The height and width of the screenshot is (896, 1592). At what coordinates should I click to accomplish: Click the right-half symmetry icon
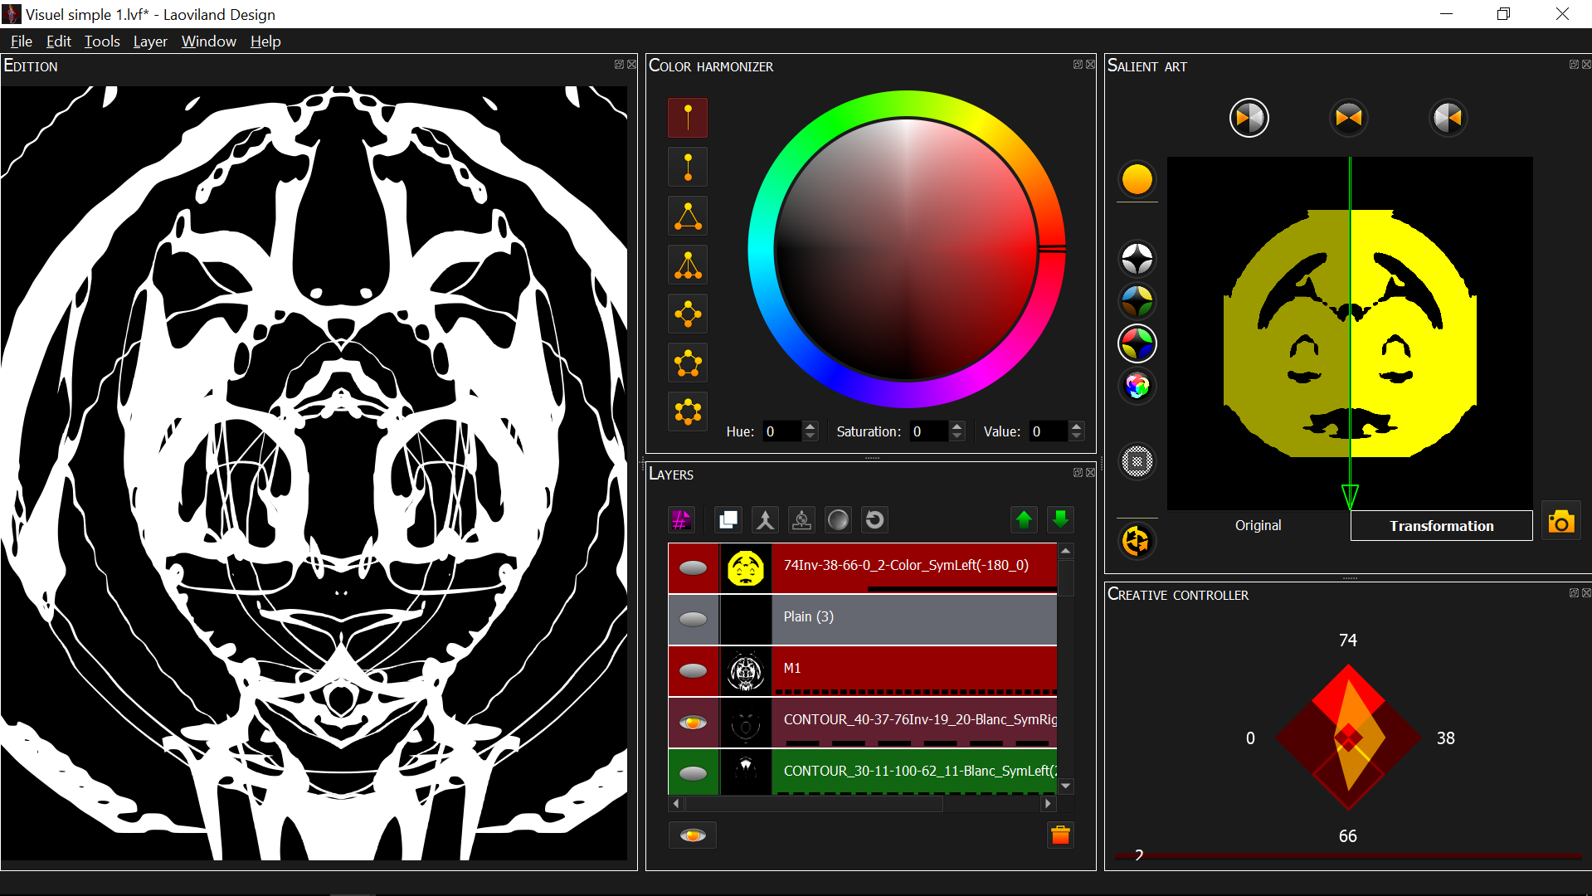[1448, 118]
